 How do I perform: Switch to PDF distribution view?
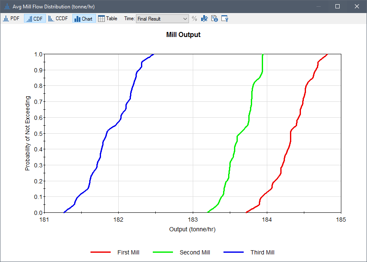point(11,19)
